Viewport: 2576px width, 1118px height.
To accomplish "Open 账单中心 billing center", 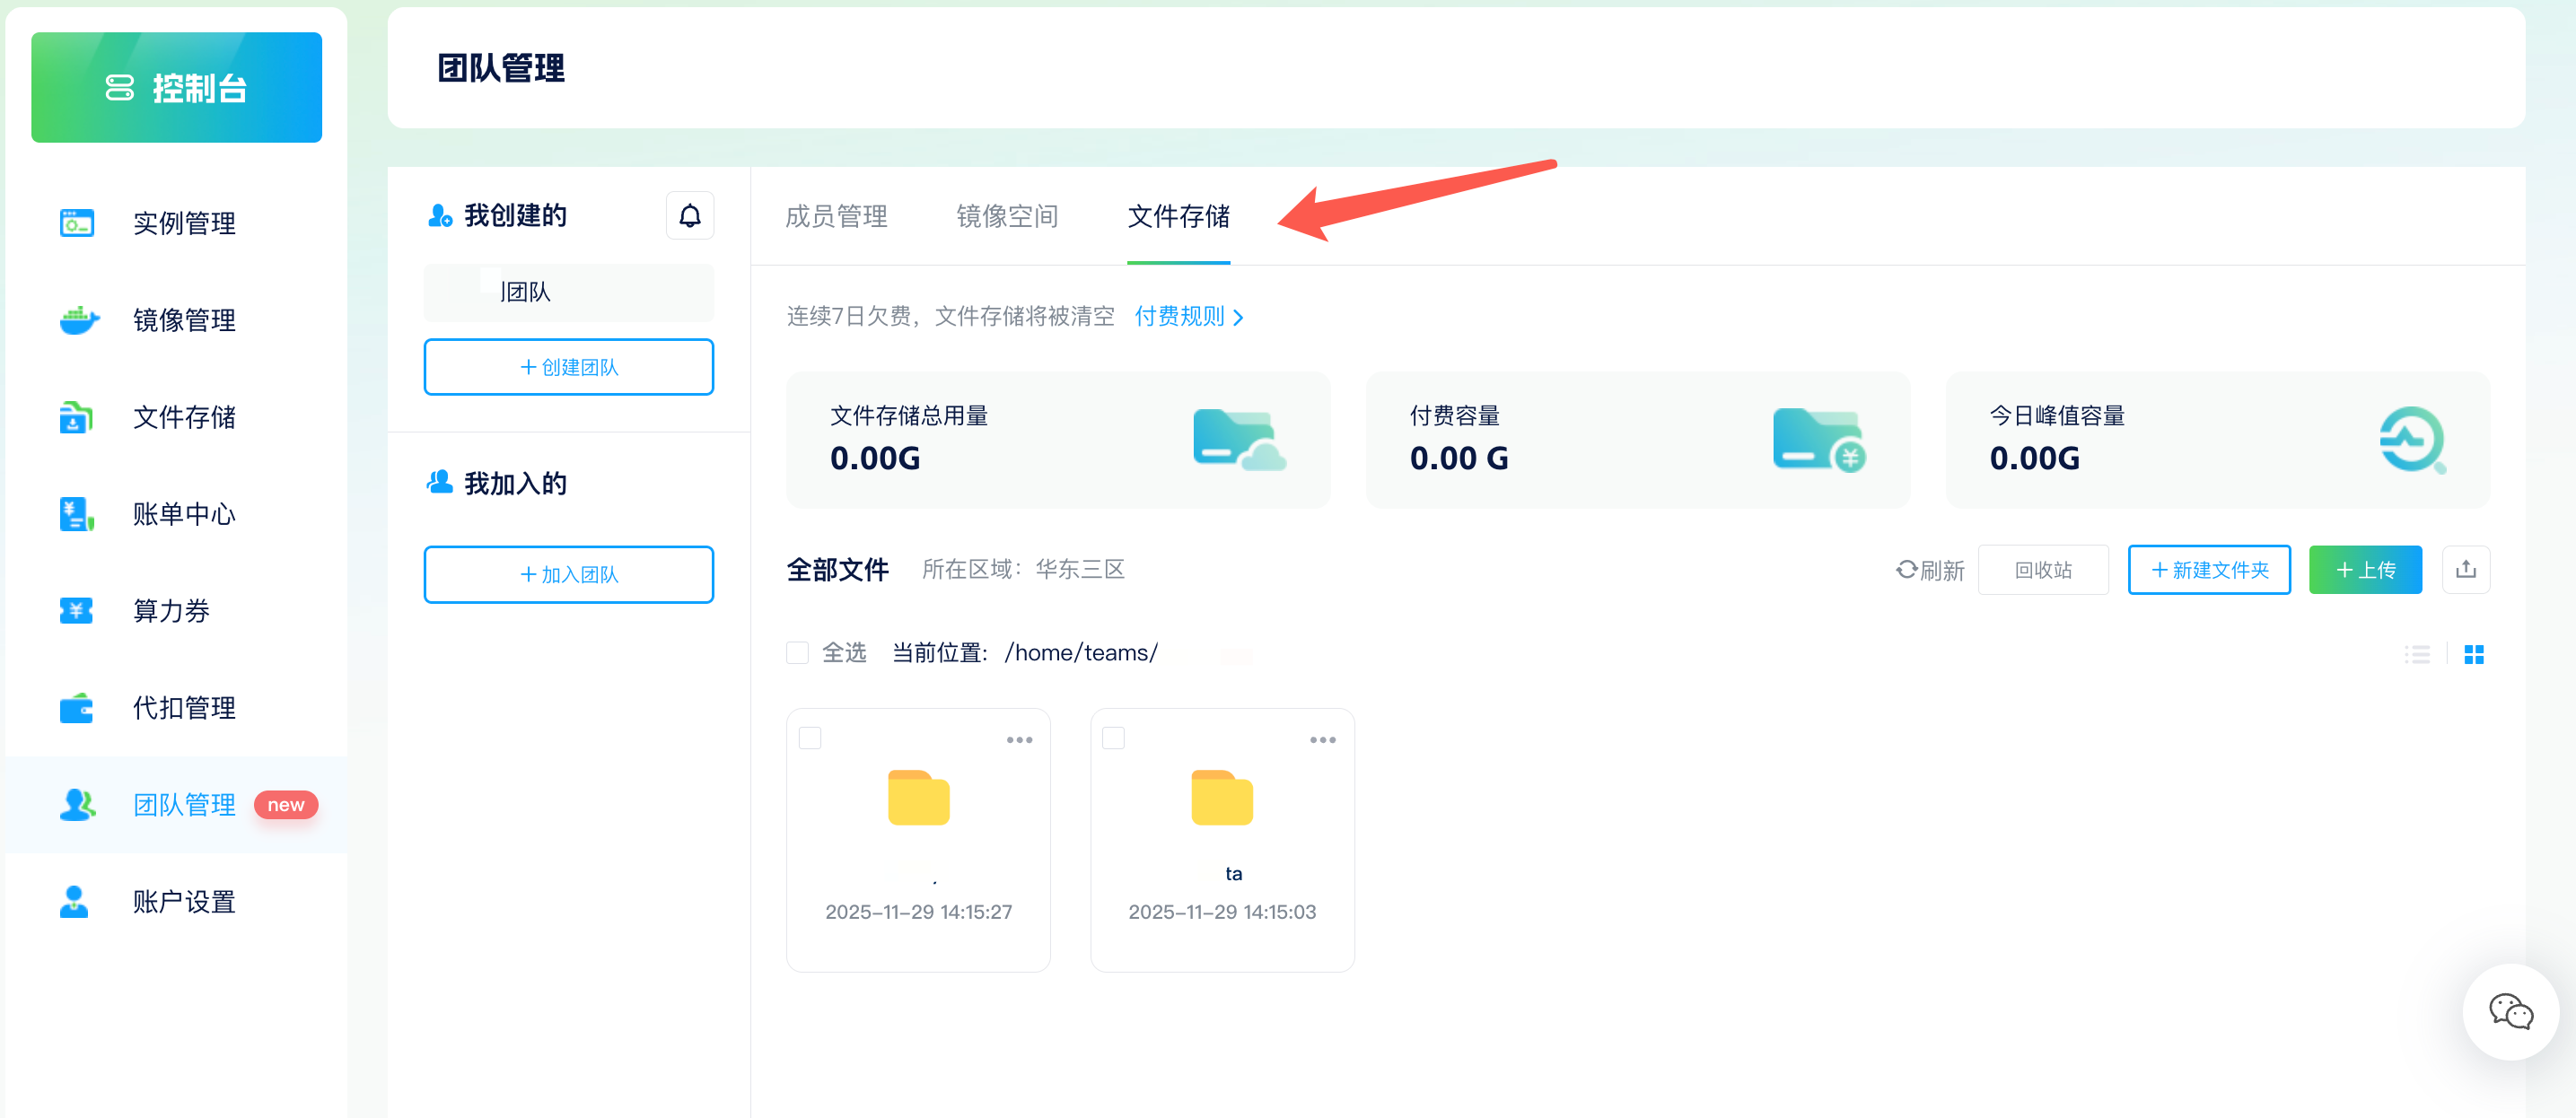I will tap(184, 514).
